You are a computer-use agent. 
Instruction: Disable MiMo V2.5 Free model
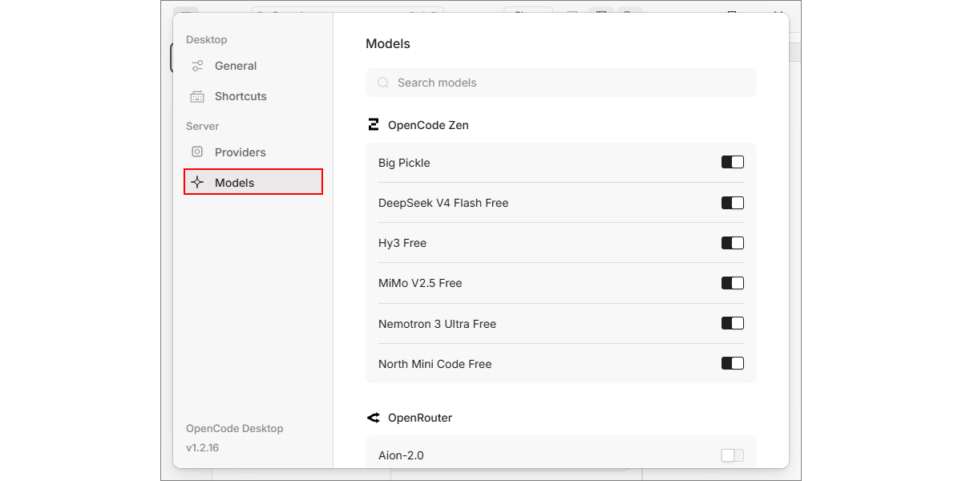click(x=733, y=283)
